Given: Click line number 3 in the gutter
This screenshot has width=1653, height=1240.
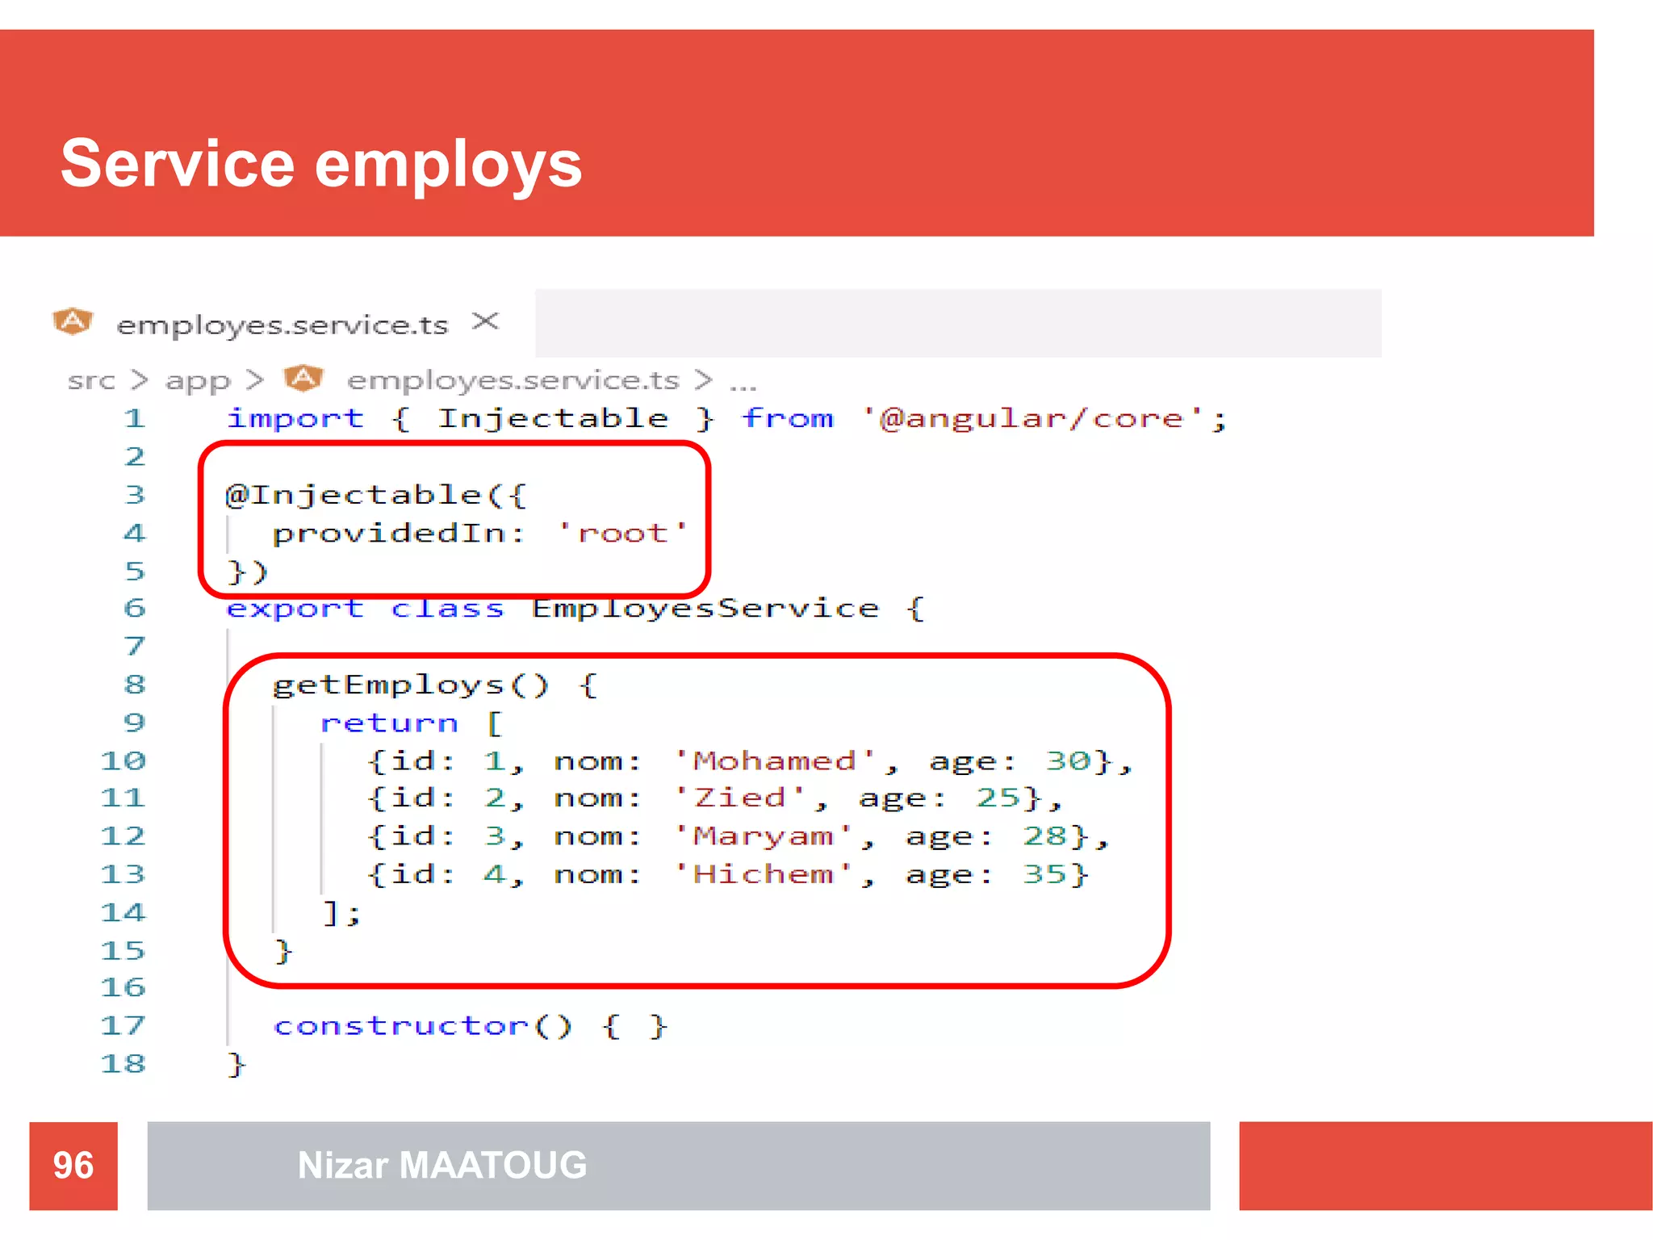Looking at the screenshot, I should (135, 494).
